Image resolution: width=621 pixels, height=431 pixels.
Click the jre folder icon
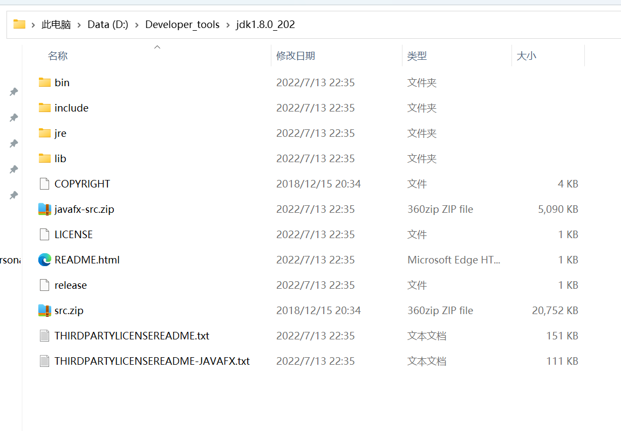tap(44, 133)
